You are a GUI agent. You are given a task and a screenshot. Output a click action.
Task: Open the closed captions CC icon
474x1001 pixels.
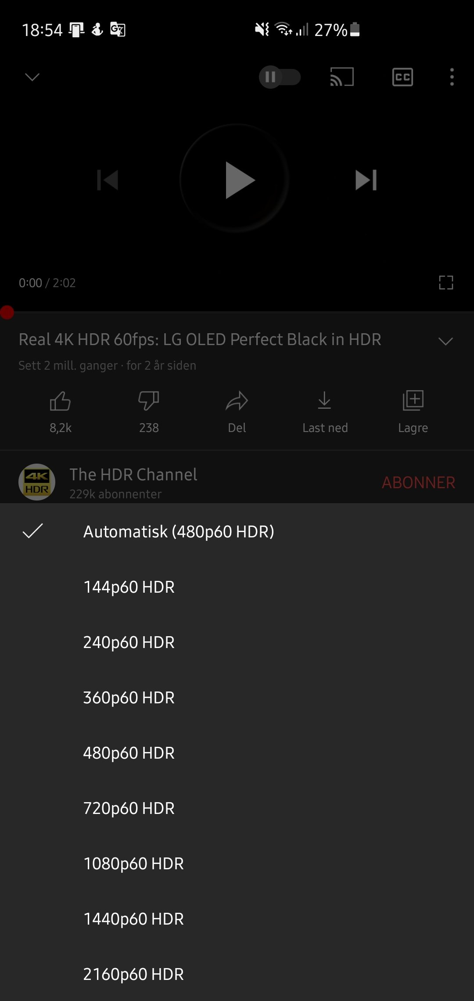coord(402,77)
